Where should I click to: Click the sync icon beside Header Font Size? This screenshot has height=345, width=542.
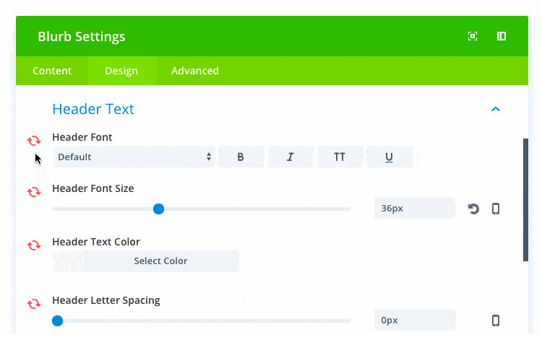(34, 192)
